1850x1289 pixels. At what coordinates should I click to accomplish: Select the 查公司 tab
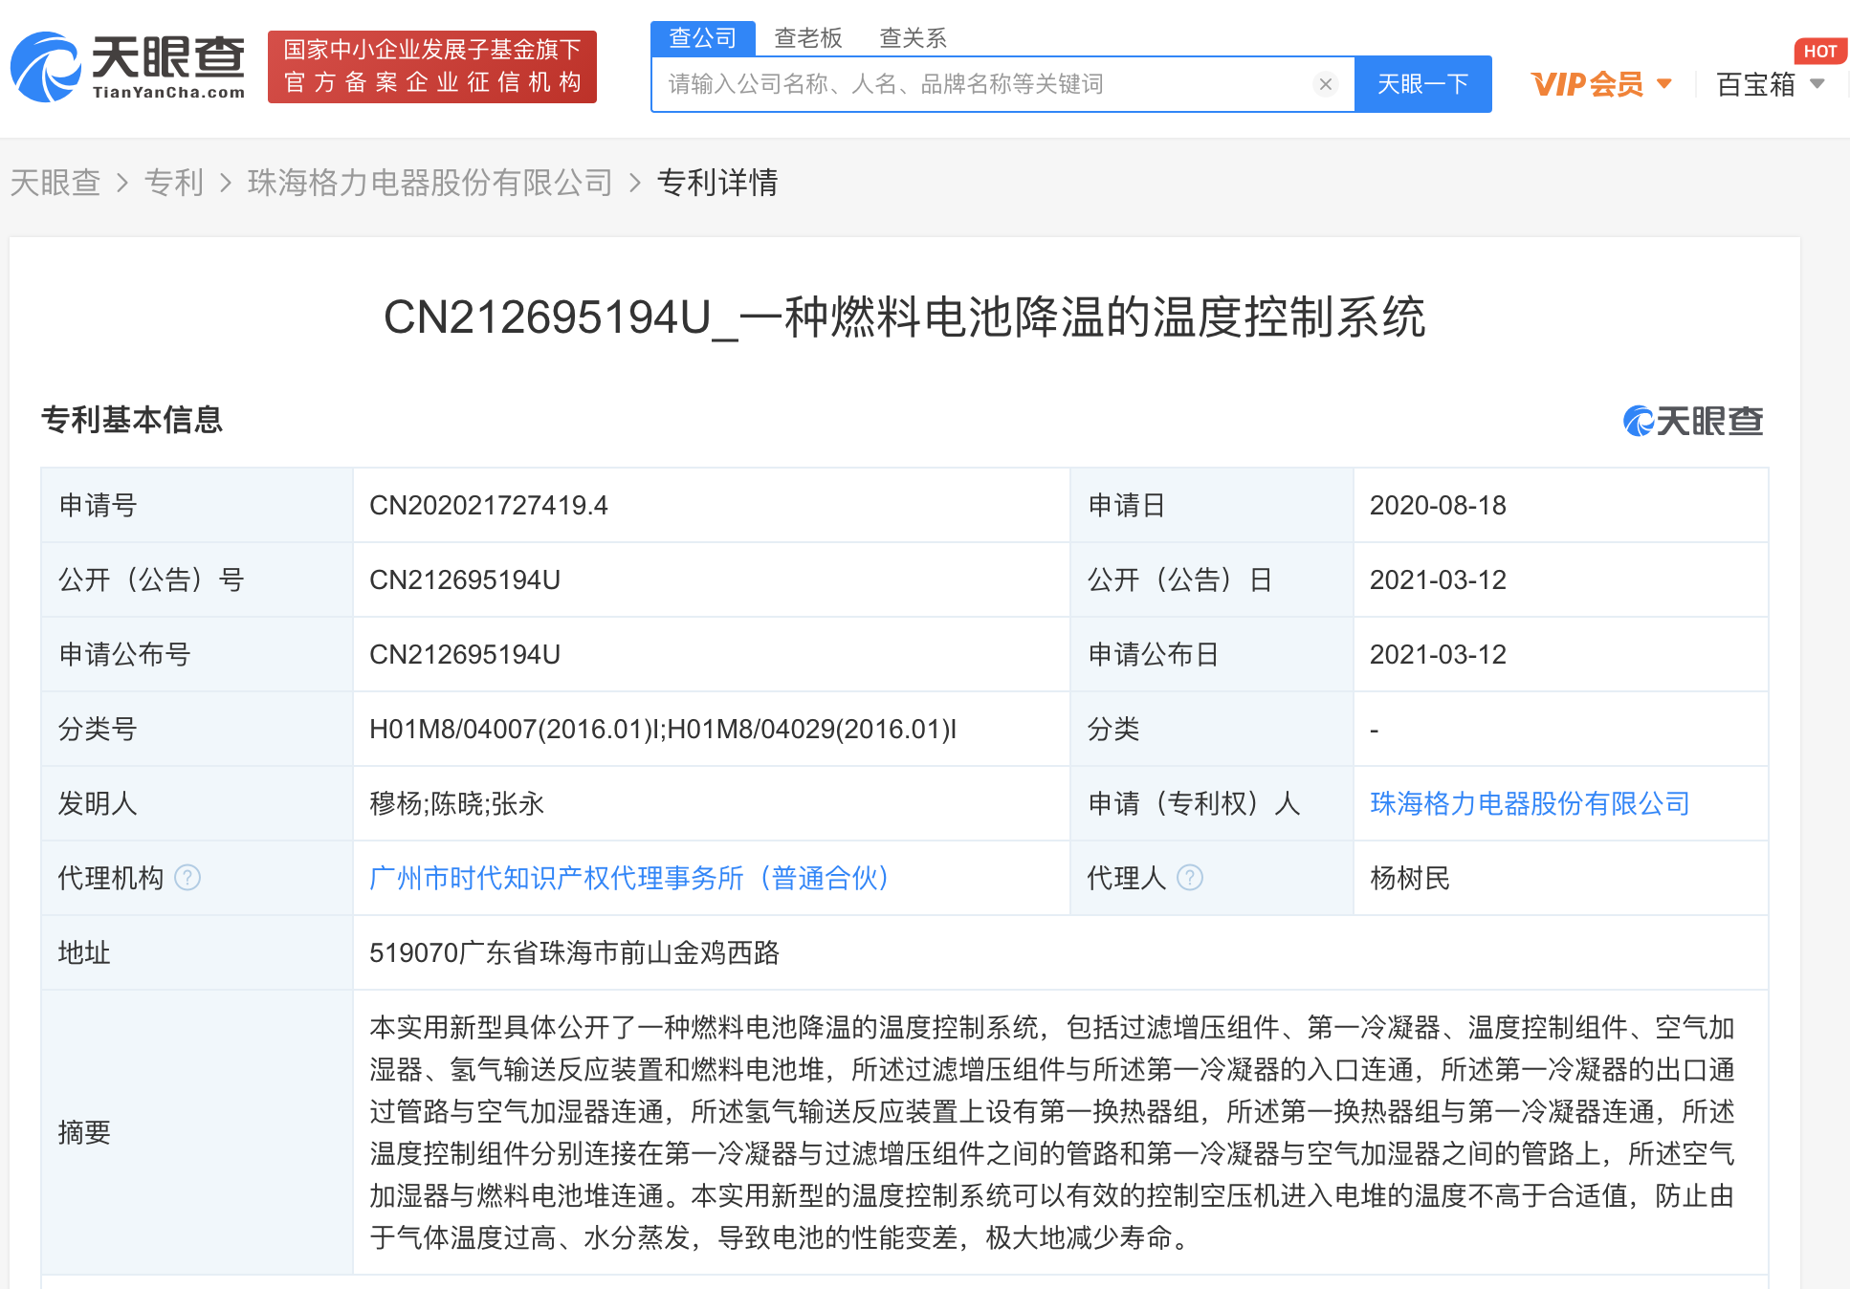coord(703,37)
